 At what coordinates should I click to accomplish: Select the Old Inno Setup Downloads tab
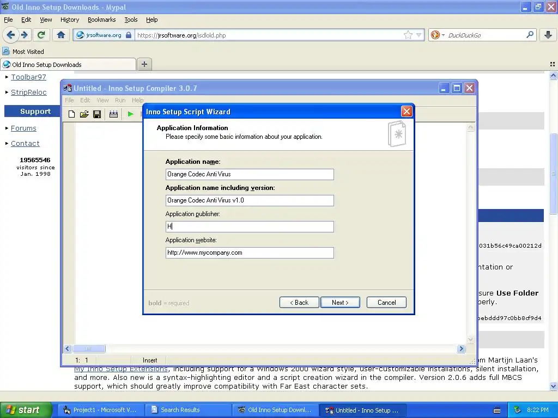tap(68, 64)
